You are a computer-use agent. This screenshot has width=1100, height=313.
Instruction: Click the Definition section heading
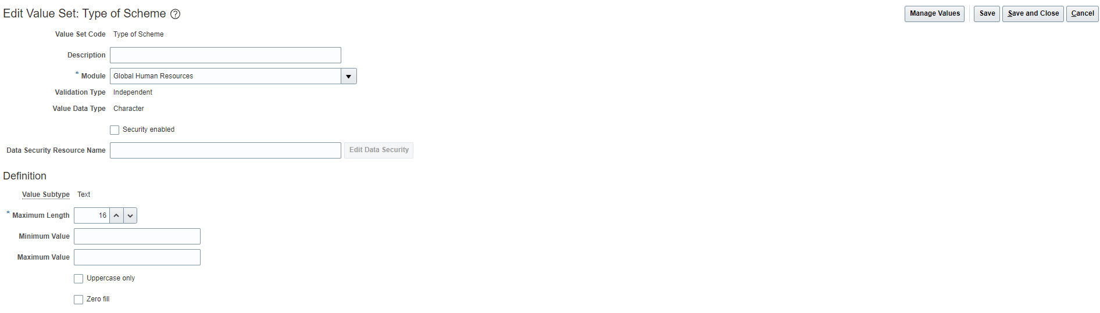(x=25, y=176)
